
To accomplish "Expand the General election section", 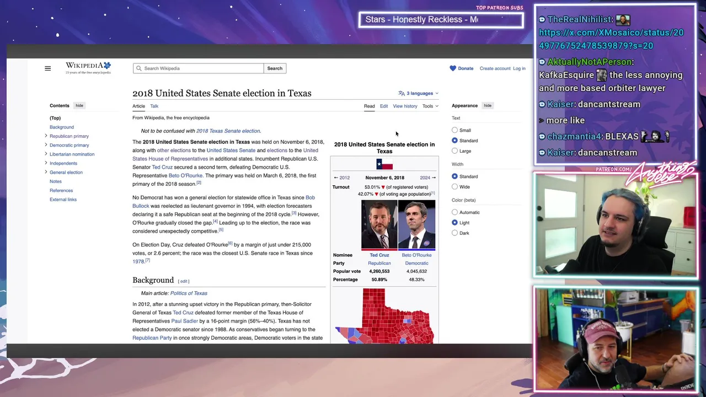I will (x=46, y=172).
